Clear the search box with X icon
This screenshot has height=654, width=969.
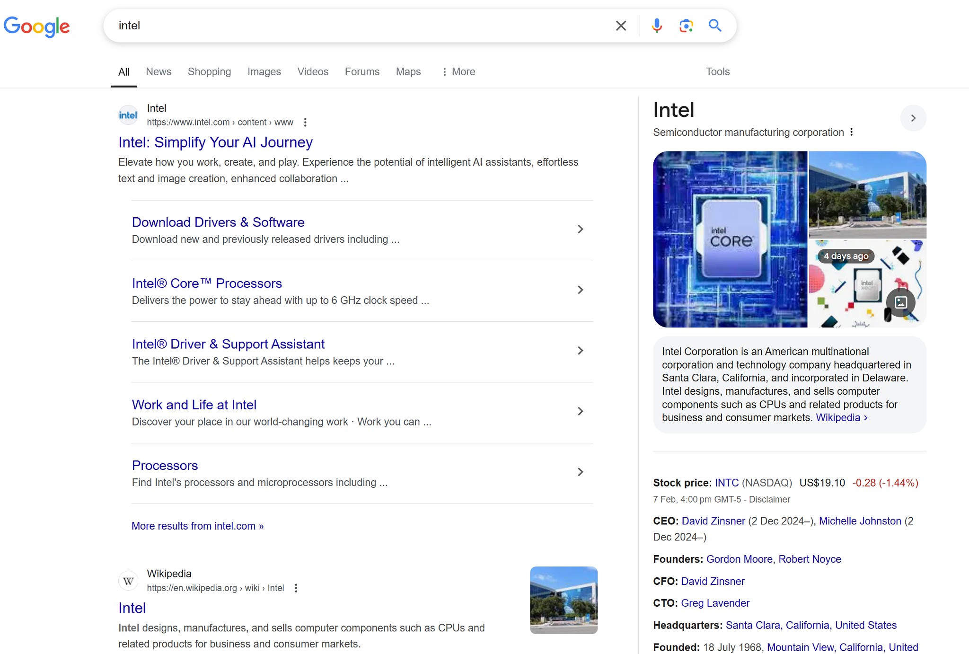click(621, 26)
